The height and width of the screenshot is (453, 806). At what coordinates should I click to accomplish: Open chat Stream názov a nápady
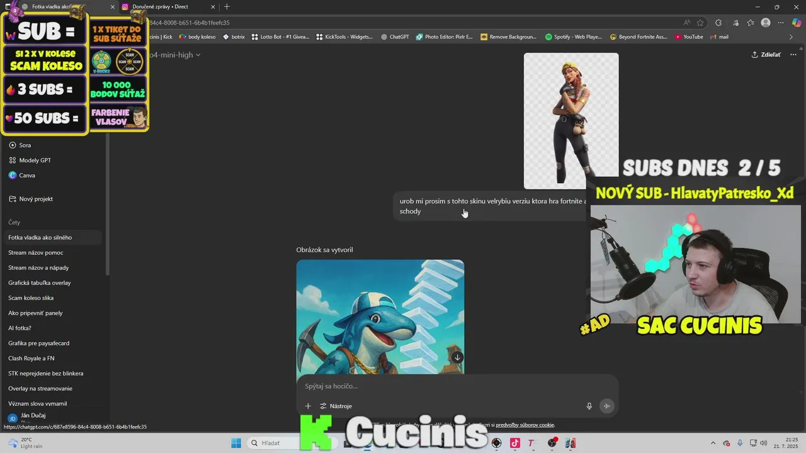[53, 268]
